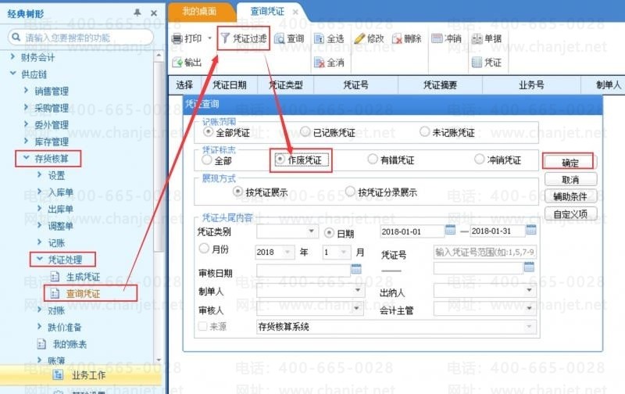Click the 删除 delete icon

[398, 38]
